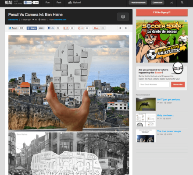Click the Connexion login button
The height and width of the screenshot is (175, 193).
tap(157, 3)
